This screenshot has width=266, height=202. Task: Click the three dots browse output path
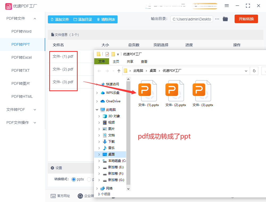(217, 19)
